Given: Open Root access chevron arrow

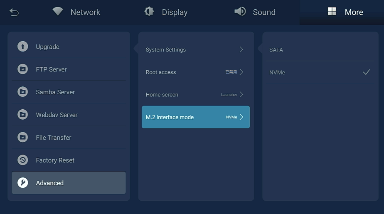Looking at the screenshot, I should pyautogui.click(x=241, y=72).
